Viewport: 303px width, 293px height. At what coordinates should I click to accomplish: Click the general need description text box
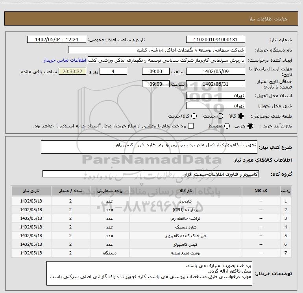click(x=149, y=147)
